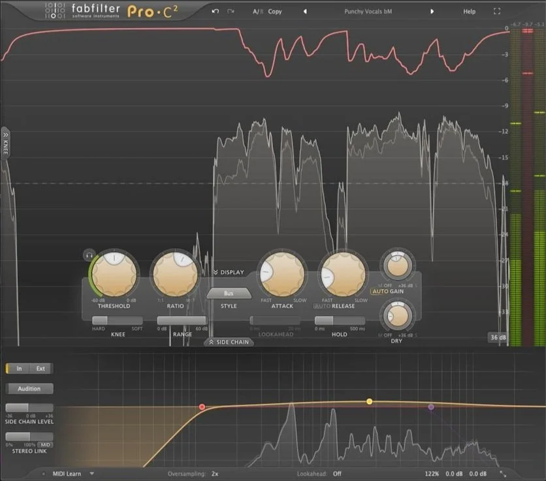Open the 36 dB display range menu
546x481 pixels.
[498, 337]
